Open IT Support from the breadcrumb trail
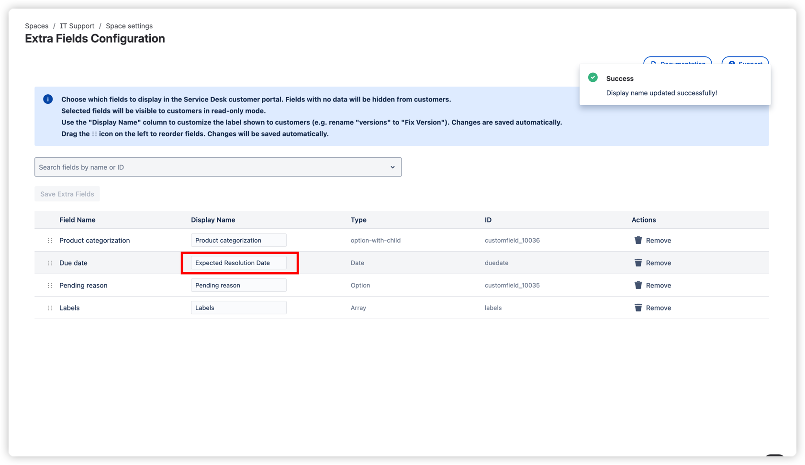Screen dimensions: 805x465 click(77, 25)
